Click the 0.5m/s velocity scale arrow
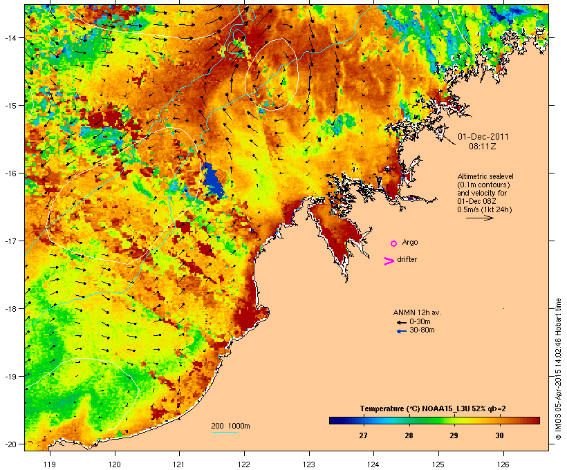 point(480,218)
